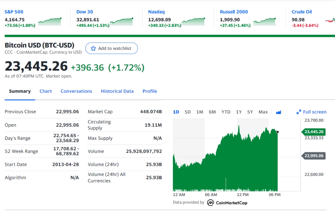Viewport: 335px width, 213px height.
Task: Click the star icon in Add to watchlist
Action: (x=93, y=48)
